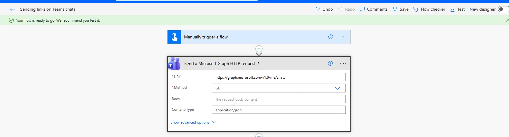Open the Method dropdown showing GET

(278, 88)
